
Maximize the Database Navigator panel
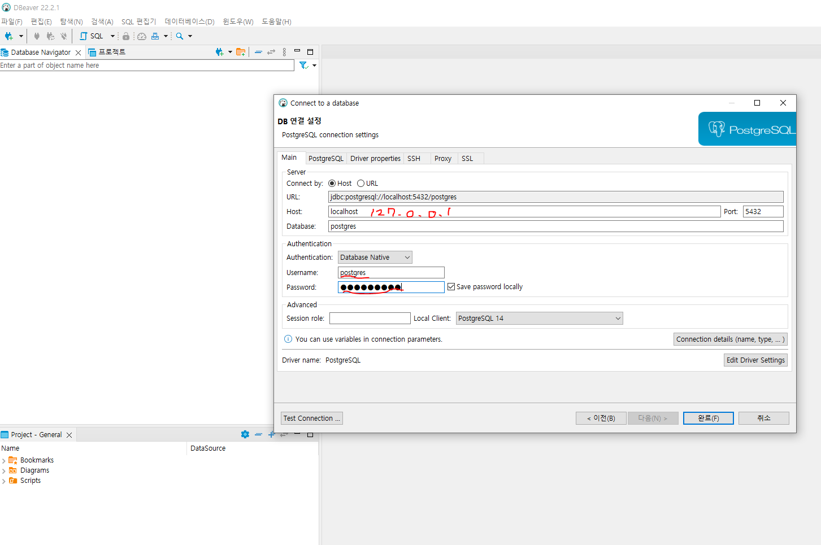click(310, 52)
